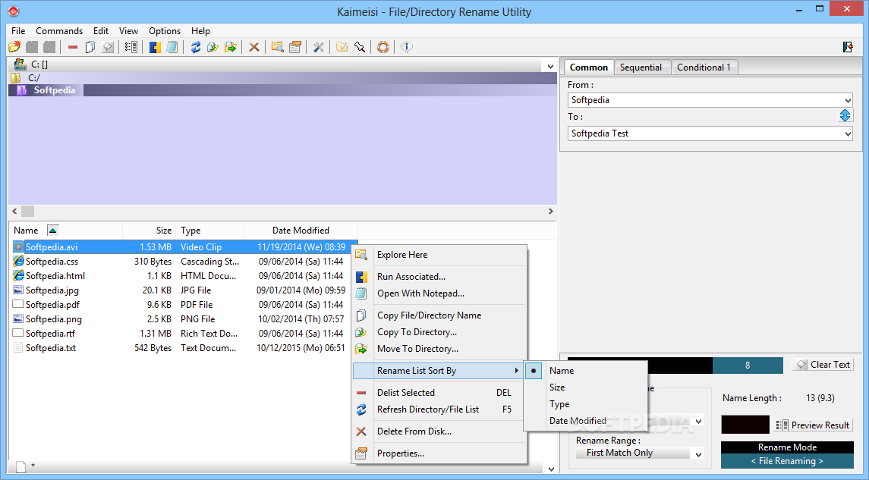The image size is (869, 480).
Task: Select the Softpedia folder in tree
Action: coord(54,90)
